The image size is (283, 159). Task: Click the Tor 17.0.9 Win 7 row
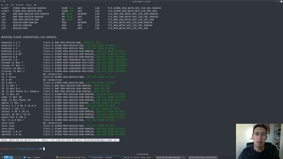pos(58,120)
